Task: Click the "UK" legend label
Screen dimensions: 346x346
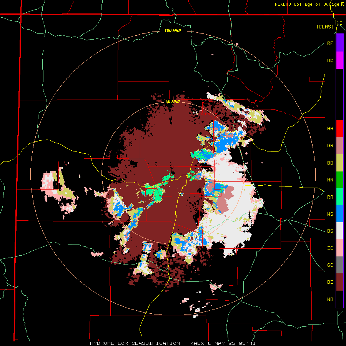Action: [x=330, y=60]
